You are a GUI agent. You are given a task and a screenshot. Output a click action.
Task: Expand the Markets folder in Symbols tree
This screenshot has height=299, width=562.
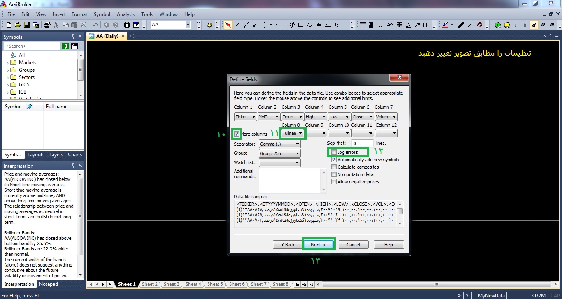point(8,63)
